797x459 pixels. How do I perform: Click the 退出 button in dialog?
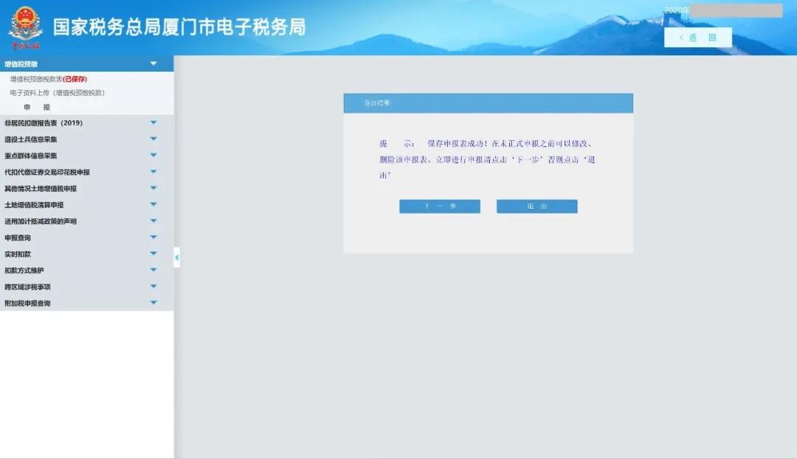(536, 206)
